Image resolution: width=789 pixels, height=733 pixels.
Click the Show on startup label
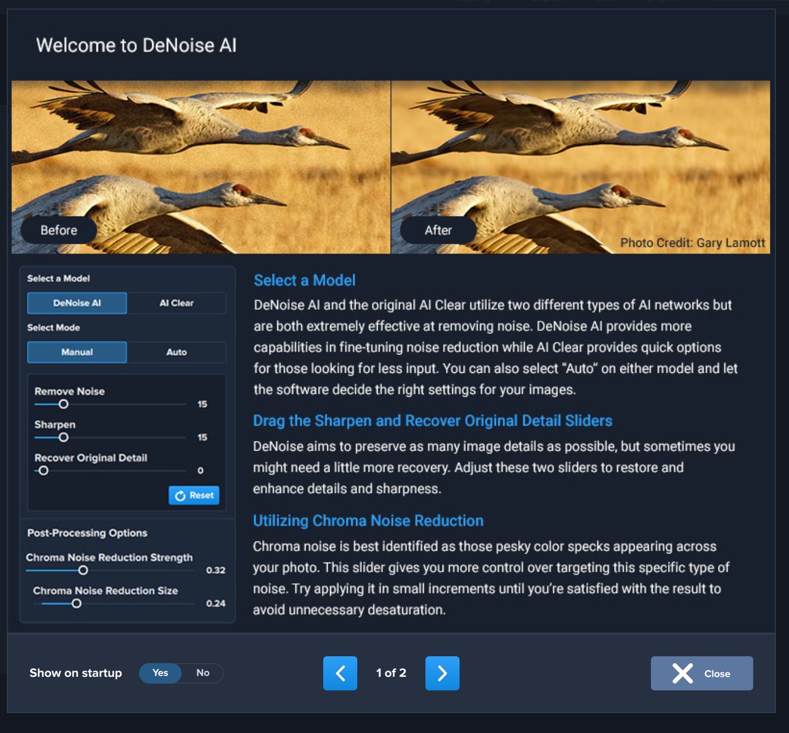(76, 673)
